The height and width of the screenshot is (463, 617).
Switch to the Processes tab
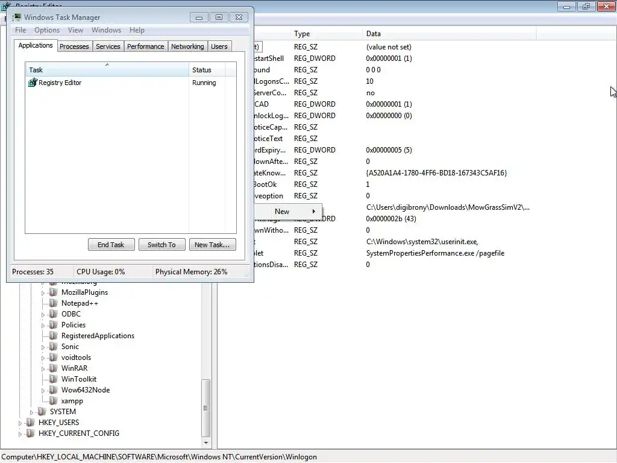click(x=74, y=46)
